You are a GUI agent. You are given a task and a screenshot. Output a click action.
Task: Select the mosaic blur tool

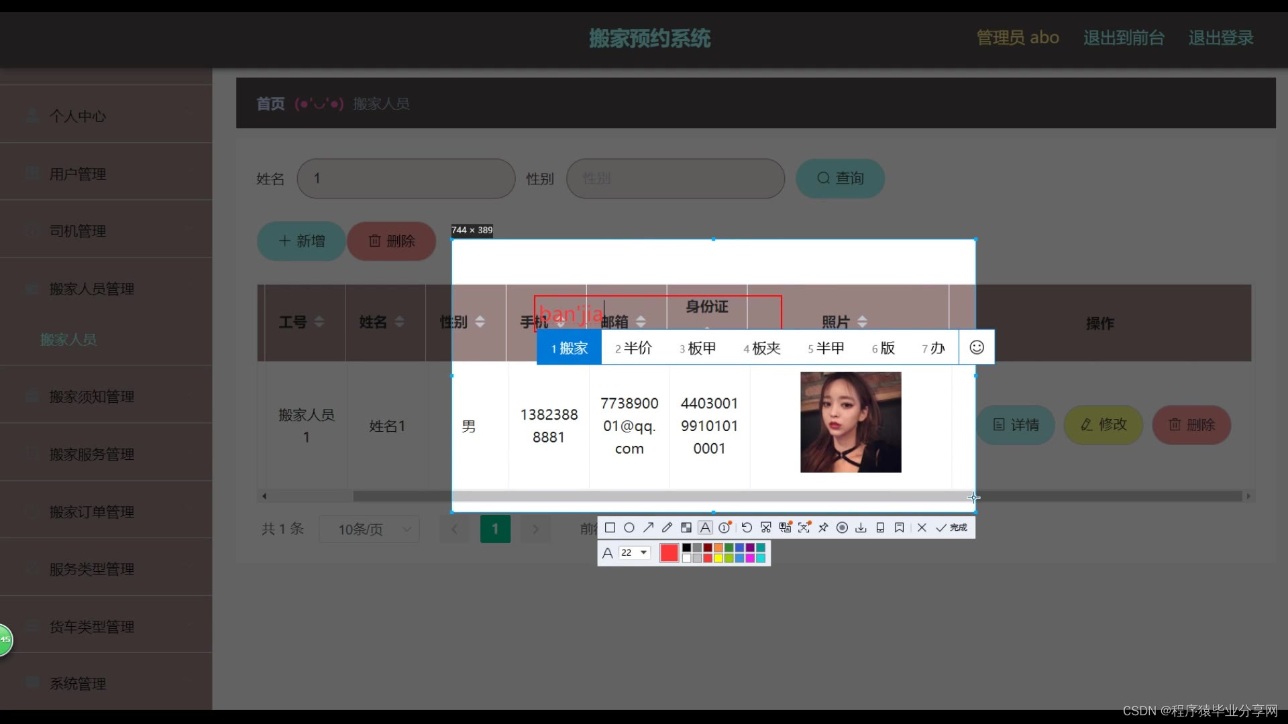(686, 528)
